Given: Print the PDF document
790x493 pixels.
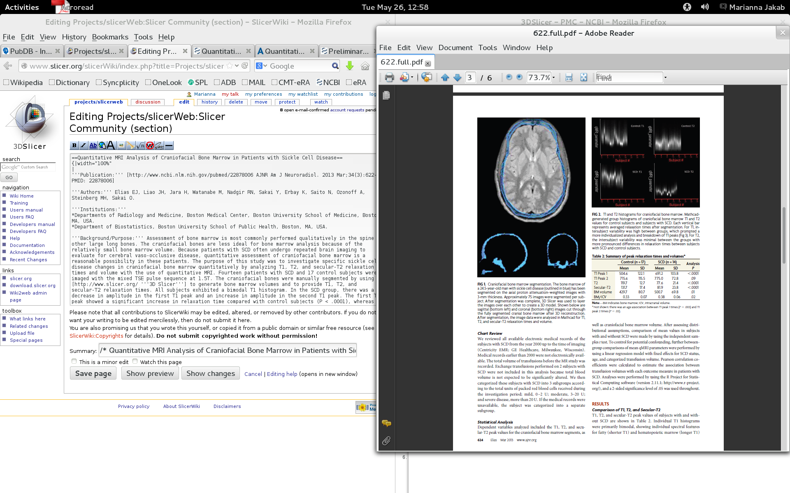Looking at the screenshot, I should 389,77.
